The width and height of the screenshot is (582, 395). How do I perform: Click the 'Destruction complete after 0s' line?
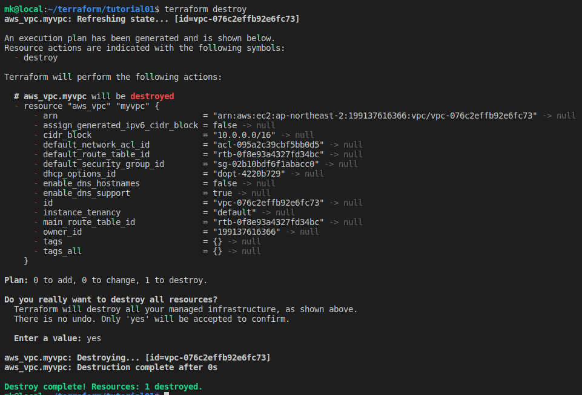(x=111, y=368)
